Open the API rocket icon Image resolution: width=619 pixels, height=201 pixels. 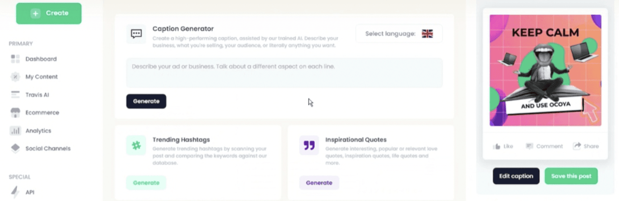point(15,192)
